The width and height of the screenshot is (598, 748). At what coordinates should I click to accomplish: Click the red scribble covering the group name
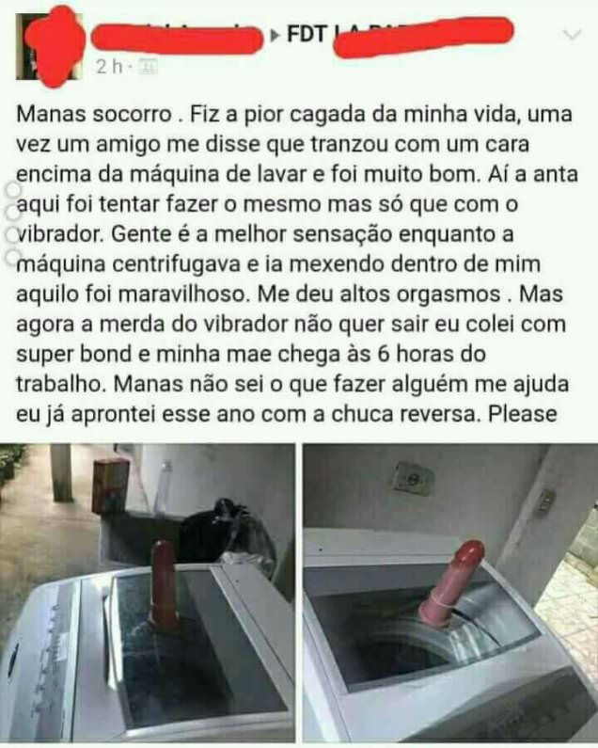pyautogui.click(x=423, y=38)
